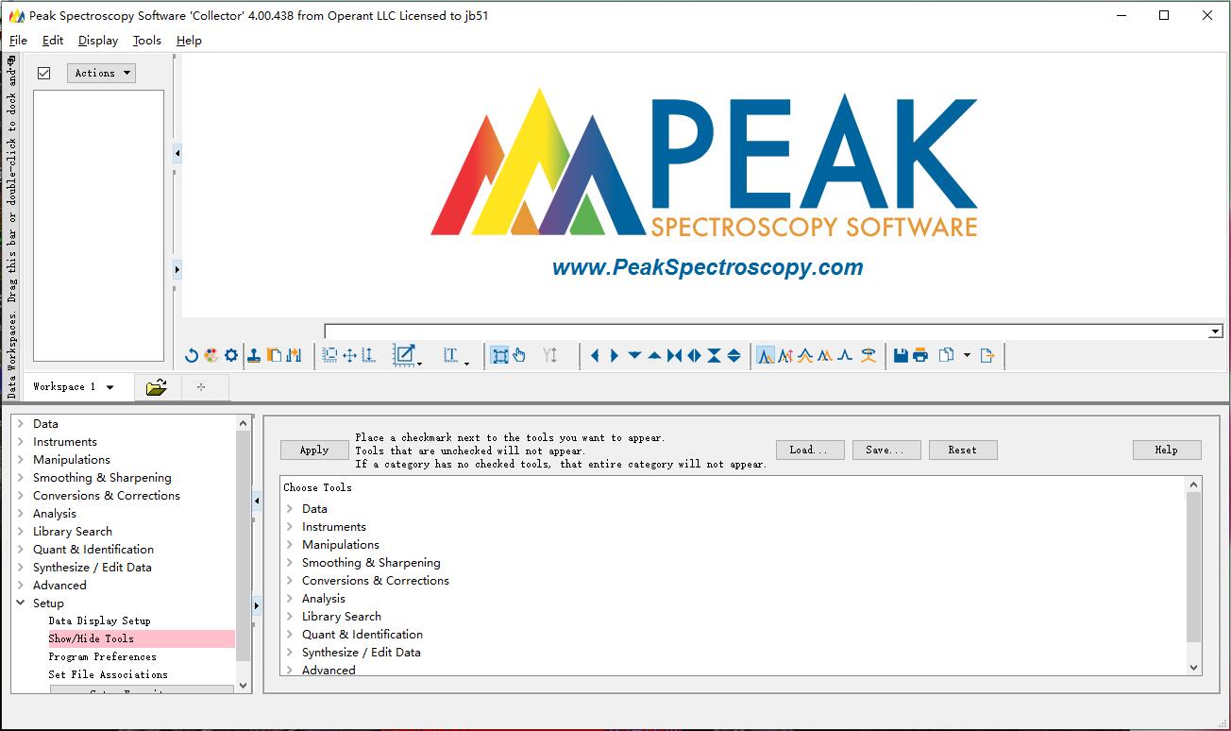Click the vertical double-arrow scale icon

(x=368, y=355)
